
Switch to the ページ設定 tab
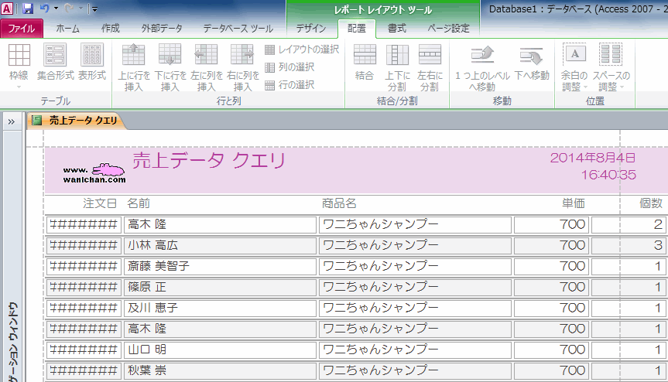point(448,29)
